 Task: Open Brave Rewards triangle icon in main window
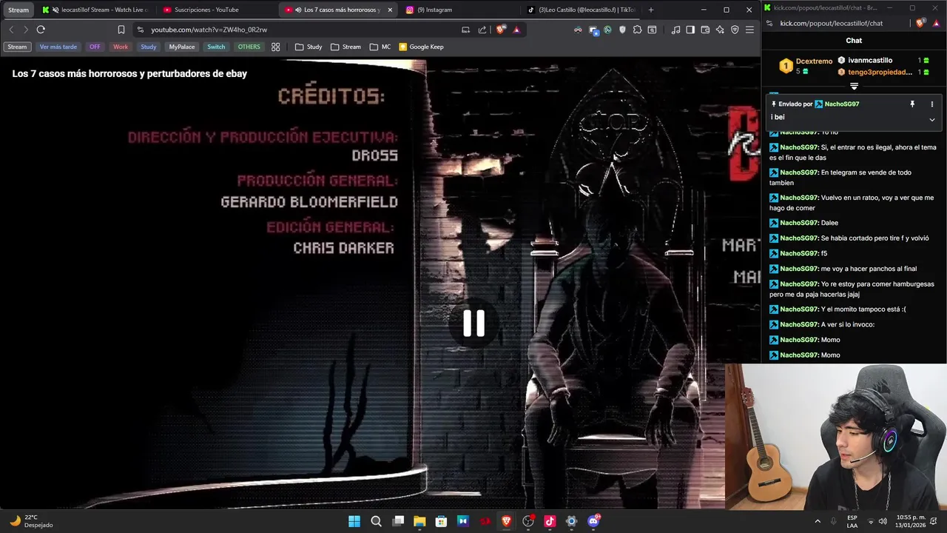(516, 30)
